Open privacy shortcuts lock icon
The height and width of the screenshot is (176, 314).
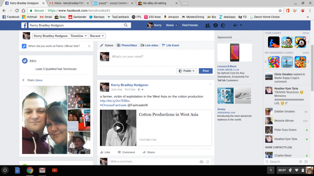pyautogui.click(x=235, y=25)
